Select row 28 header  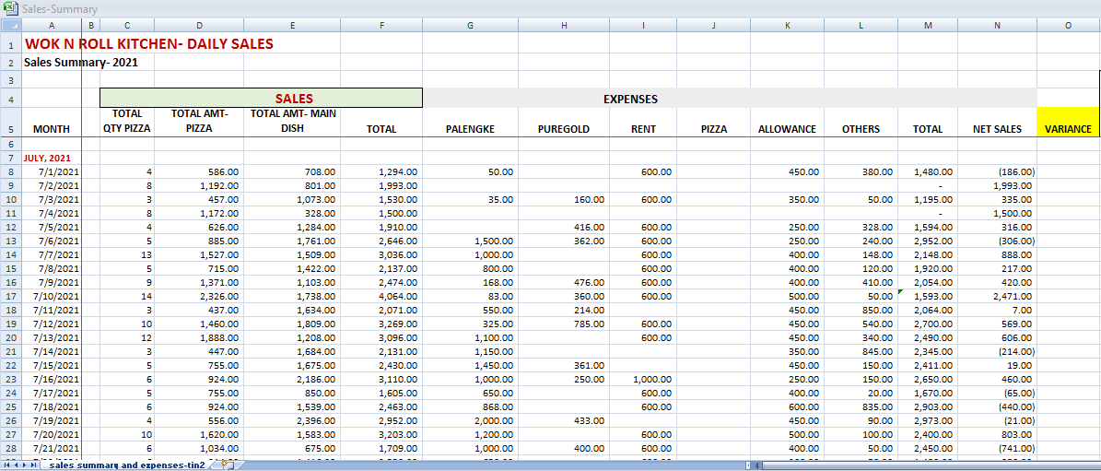pyautogui.click(x=10, y=448)
